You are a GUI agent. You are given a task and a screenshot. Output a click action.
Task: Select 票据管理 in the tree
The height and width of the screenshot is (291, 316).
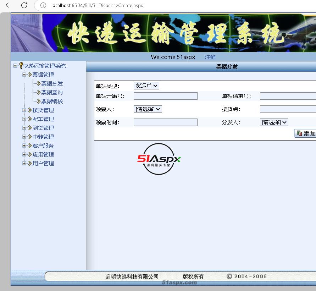(x=43, y=75)
